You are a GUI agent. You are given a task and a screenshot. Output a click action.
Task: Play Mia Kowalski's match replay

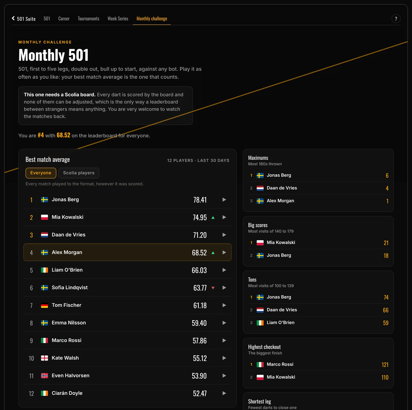224,217
